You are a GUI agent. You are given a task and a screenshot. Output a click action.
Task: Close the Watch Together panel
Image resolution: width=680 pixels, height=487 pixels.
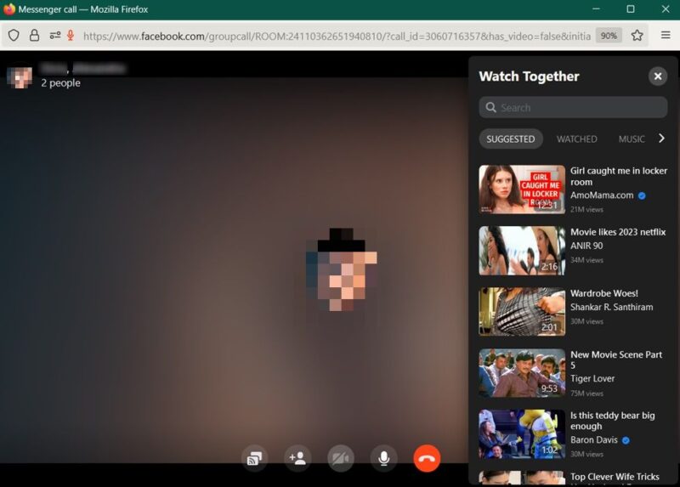[657, 76]
